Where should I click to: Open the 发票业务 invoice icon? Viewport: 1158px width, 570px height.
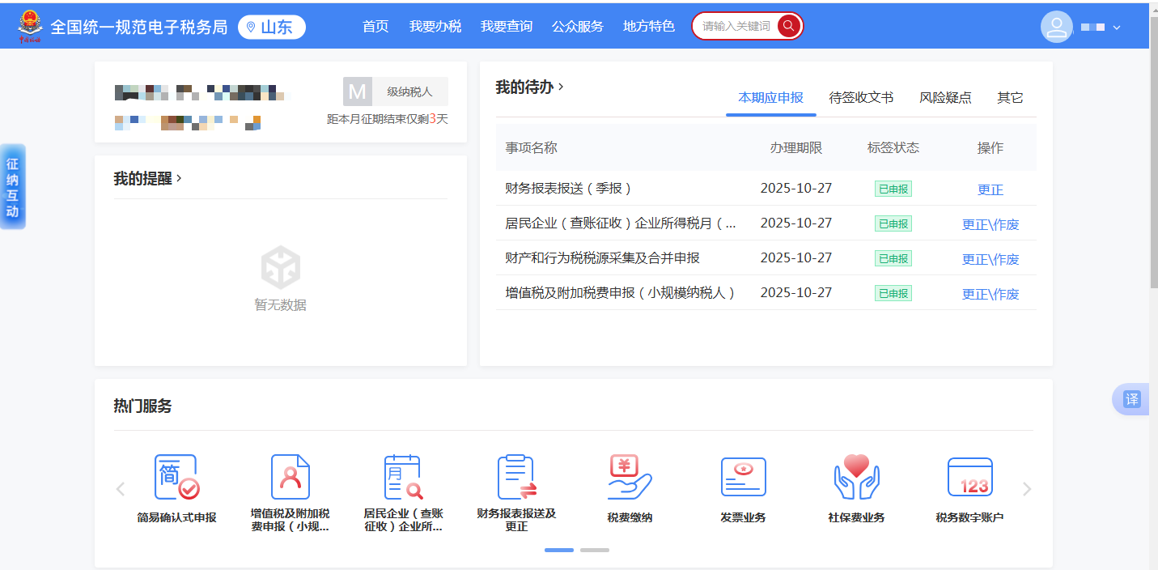743,478
